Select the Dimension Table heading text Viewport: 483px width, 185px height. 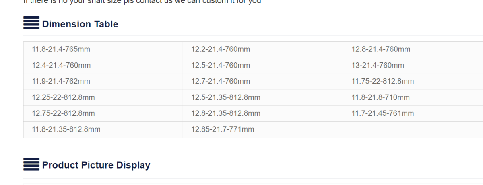click(x=80, y=24)
